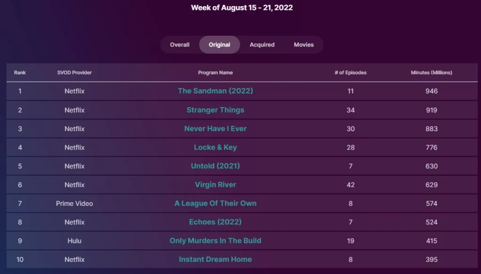Open Only Murders In The Build link
Image resolution: width=481 pixels, height=274 pixels.
[215, 241]
